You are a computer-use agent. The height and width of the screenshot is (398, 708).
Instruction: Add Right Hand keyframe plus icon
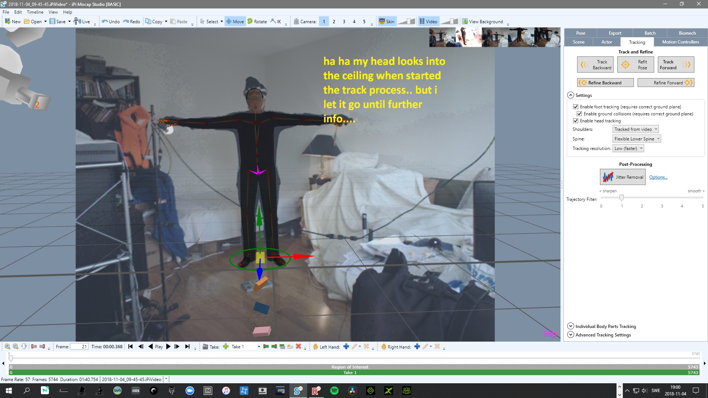(417, 346)
